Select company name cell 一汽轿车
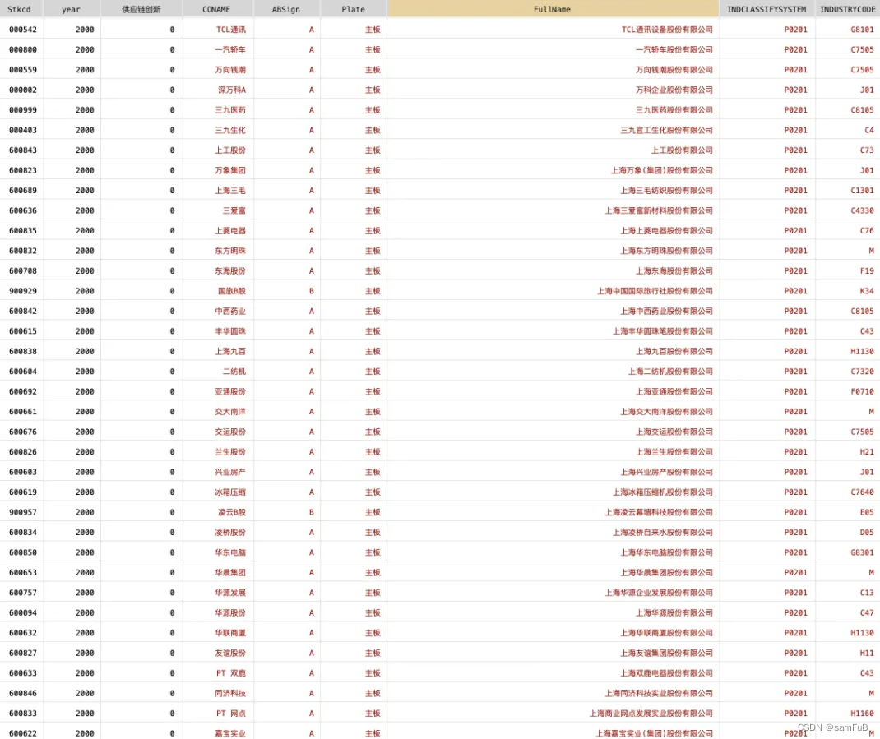Image resolution: width=880 pixels, height=739 pixels. [x=230, y=49]
